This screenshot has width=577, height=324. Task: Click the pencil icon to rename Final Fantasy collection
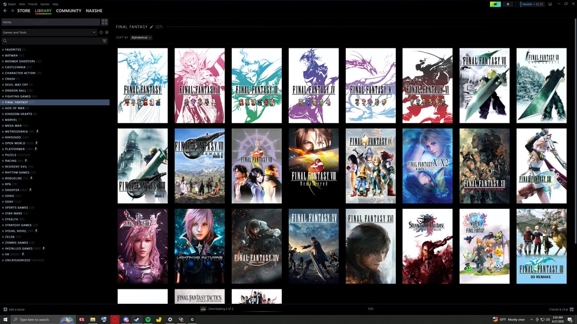coord(151,27)
